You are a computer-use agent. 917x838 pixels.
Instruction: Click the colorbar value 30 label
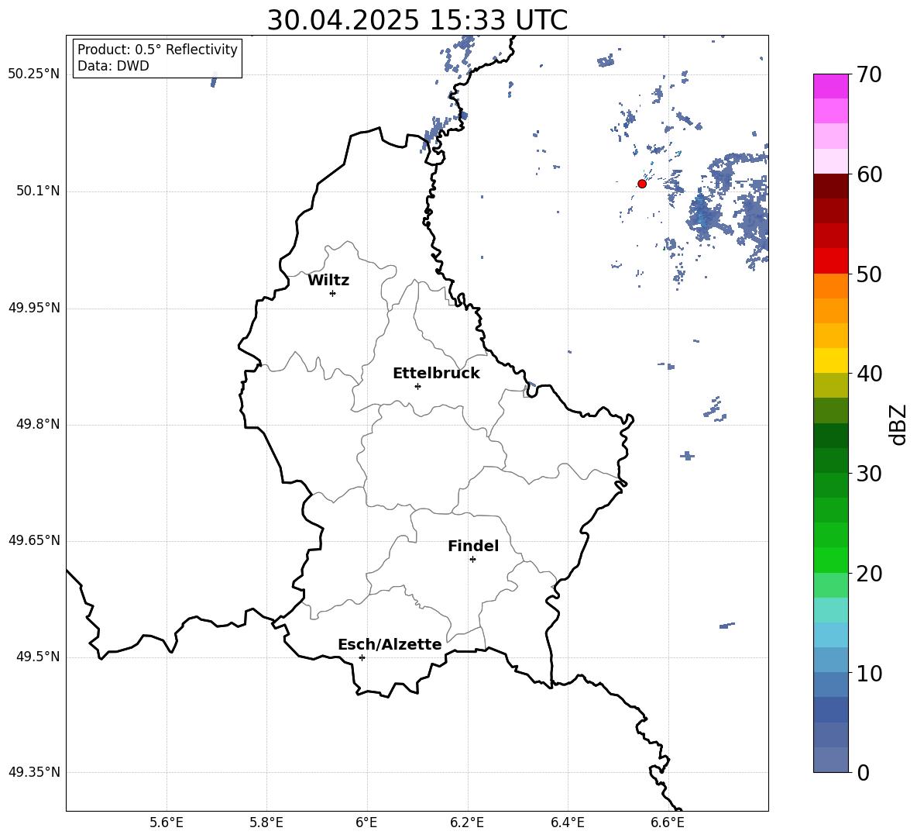[x=868, y=474]
